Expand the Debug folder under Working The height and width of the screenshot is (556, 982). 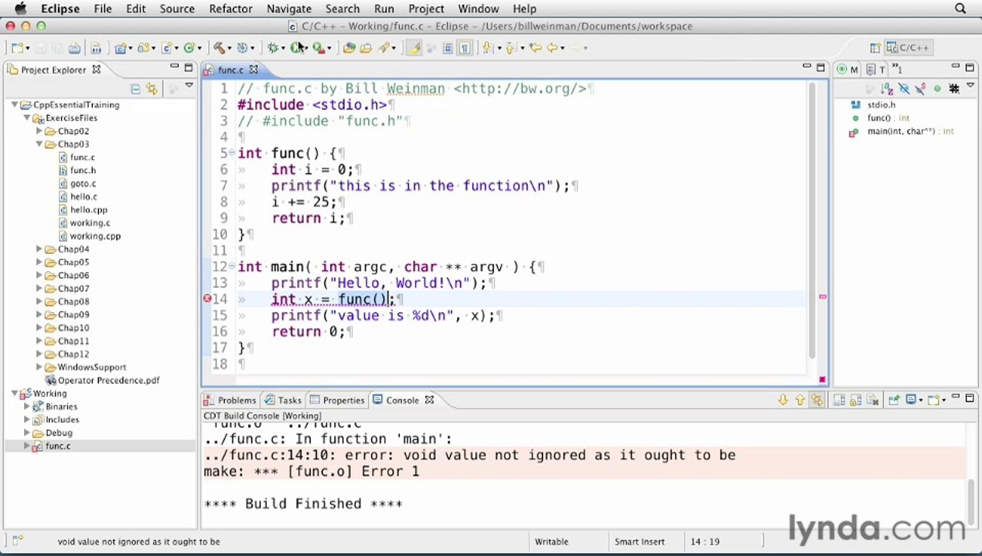[27, 433]
